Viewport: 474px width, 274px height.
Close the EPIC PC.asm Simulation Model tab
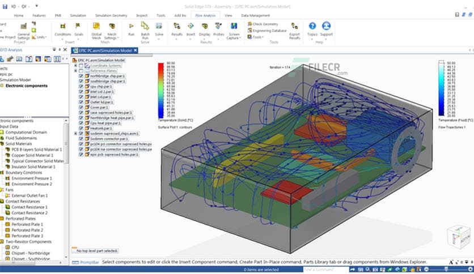click(x=136, y=50)
